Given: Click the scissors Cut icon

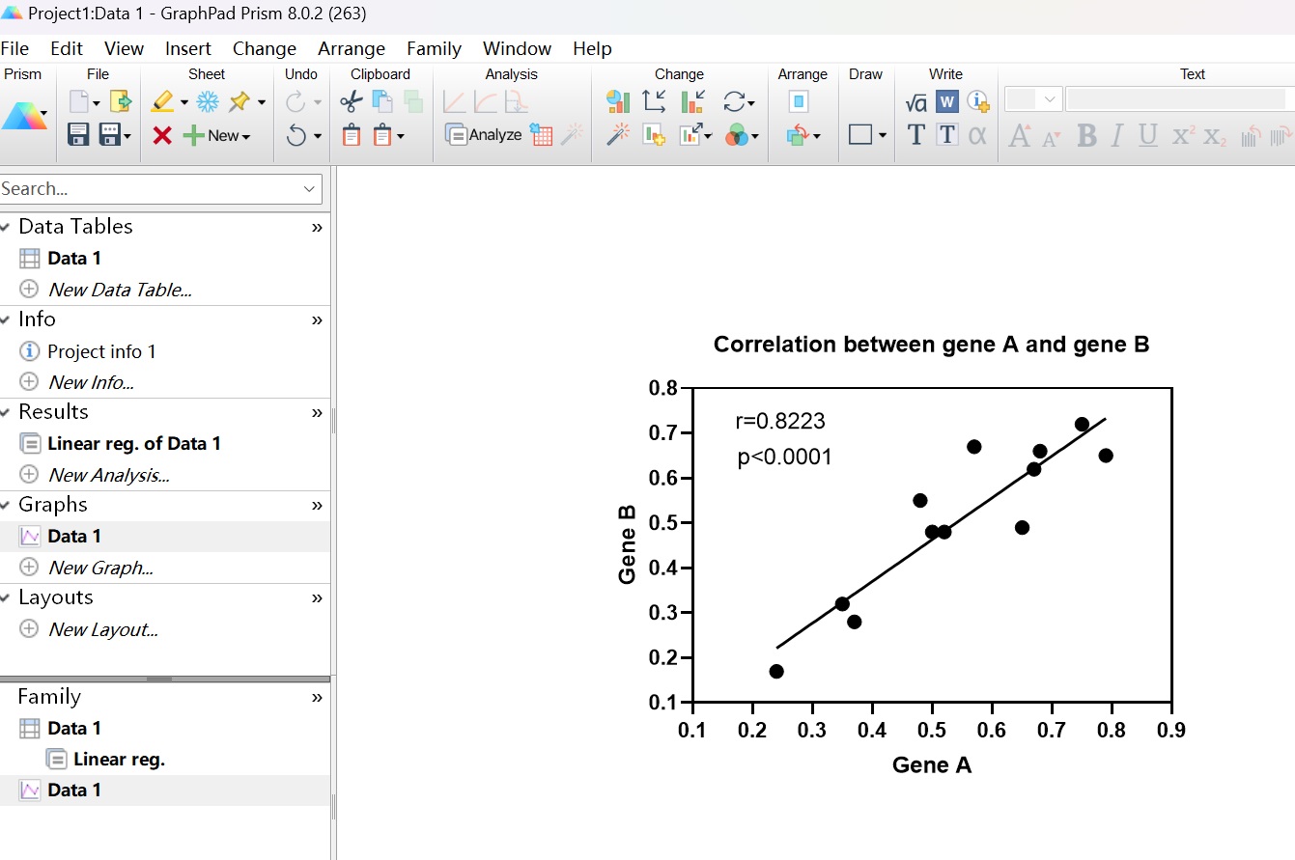Looking at the screenshot, I should click(x=352, y=101).
